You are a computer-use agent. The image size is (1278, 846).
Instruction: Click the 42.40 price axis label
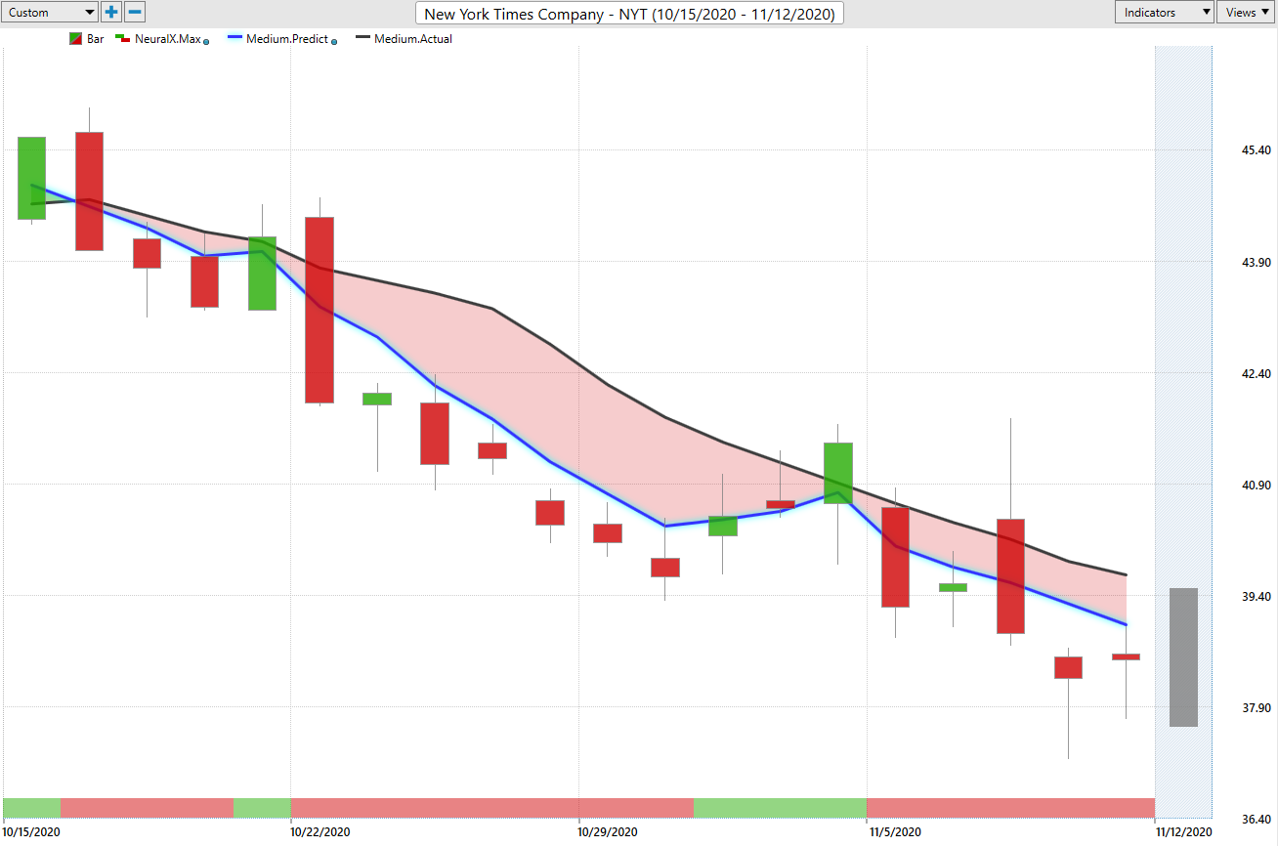click(x=1256, y=373)
